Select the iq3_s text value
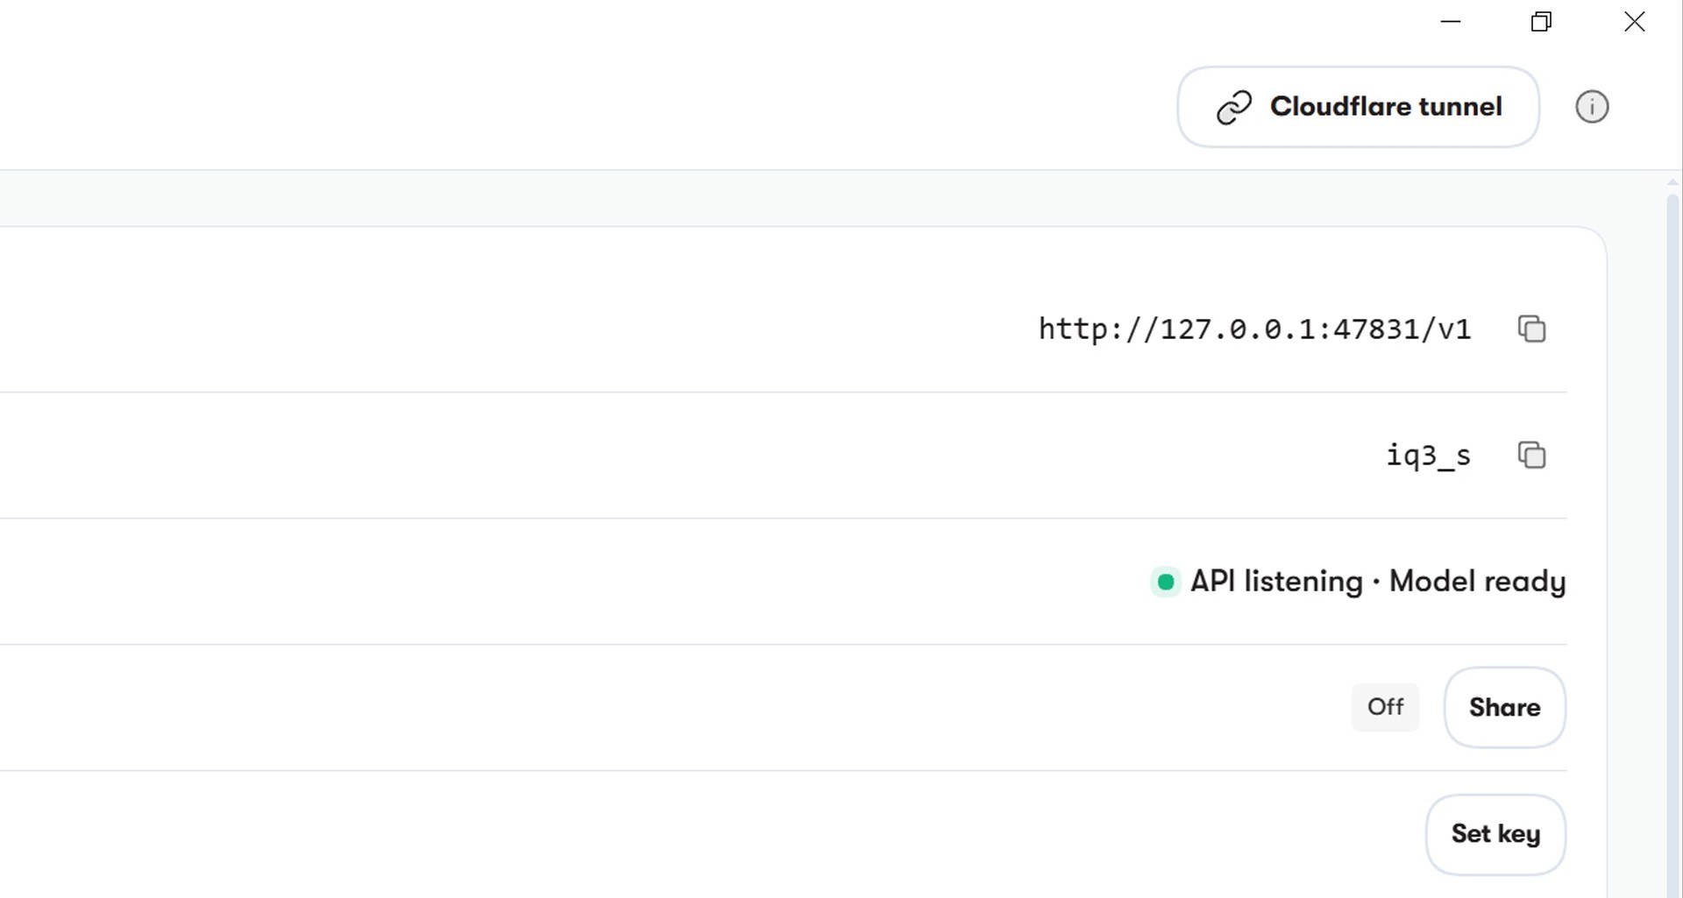Viewport: 1683px width, 898px height. (x=1428, y=456)
